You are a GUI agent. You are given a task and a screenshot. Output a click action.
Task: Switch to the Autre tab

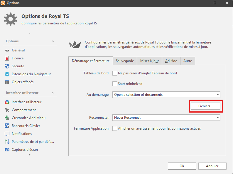pyautogui.click(x=188, y=61)
